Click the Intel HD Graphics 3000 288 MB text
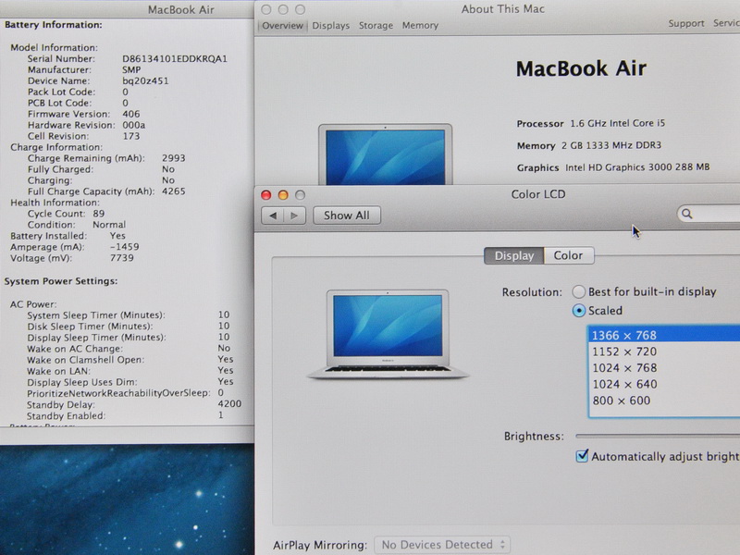This screenshot has height=555, width=740. [x=637, y=167]
